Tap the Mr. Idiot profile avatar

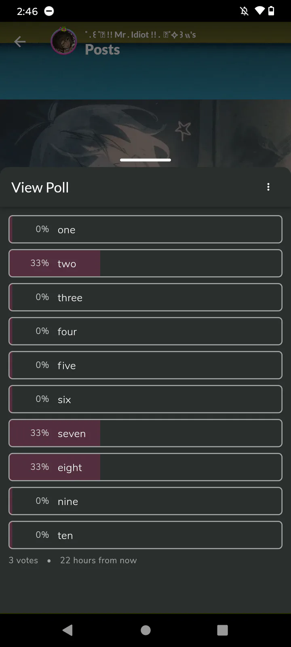tap(63, 41)
